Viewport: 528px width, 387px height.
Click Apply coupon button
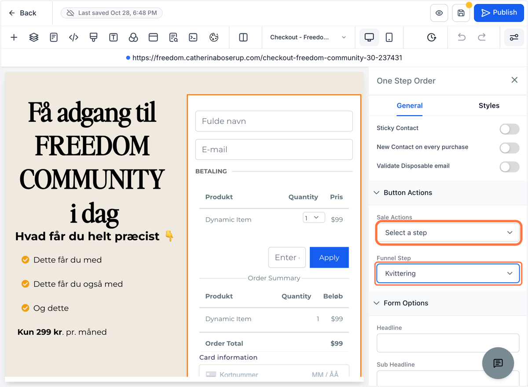click(x=329, y=257)
